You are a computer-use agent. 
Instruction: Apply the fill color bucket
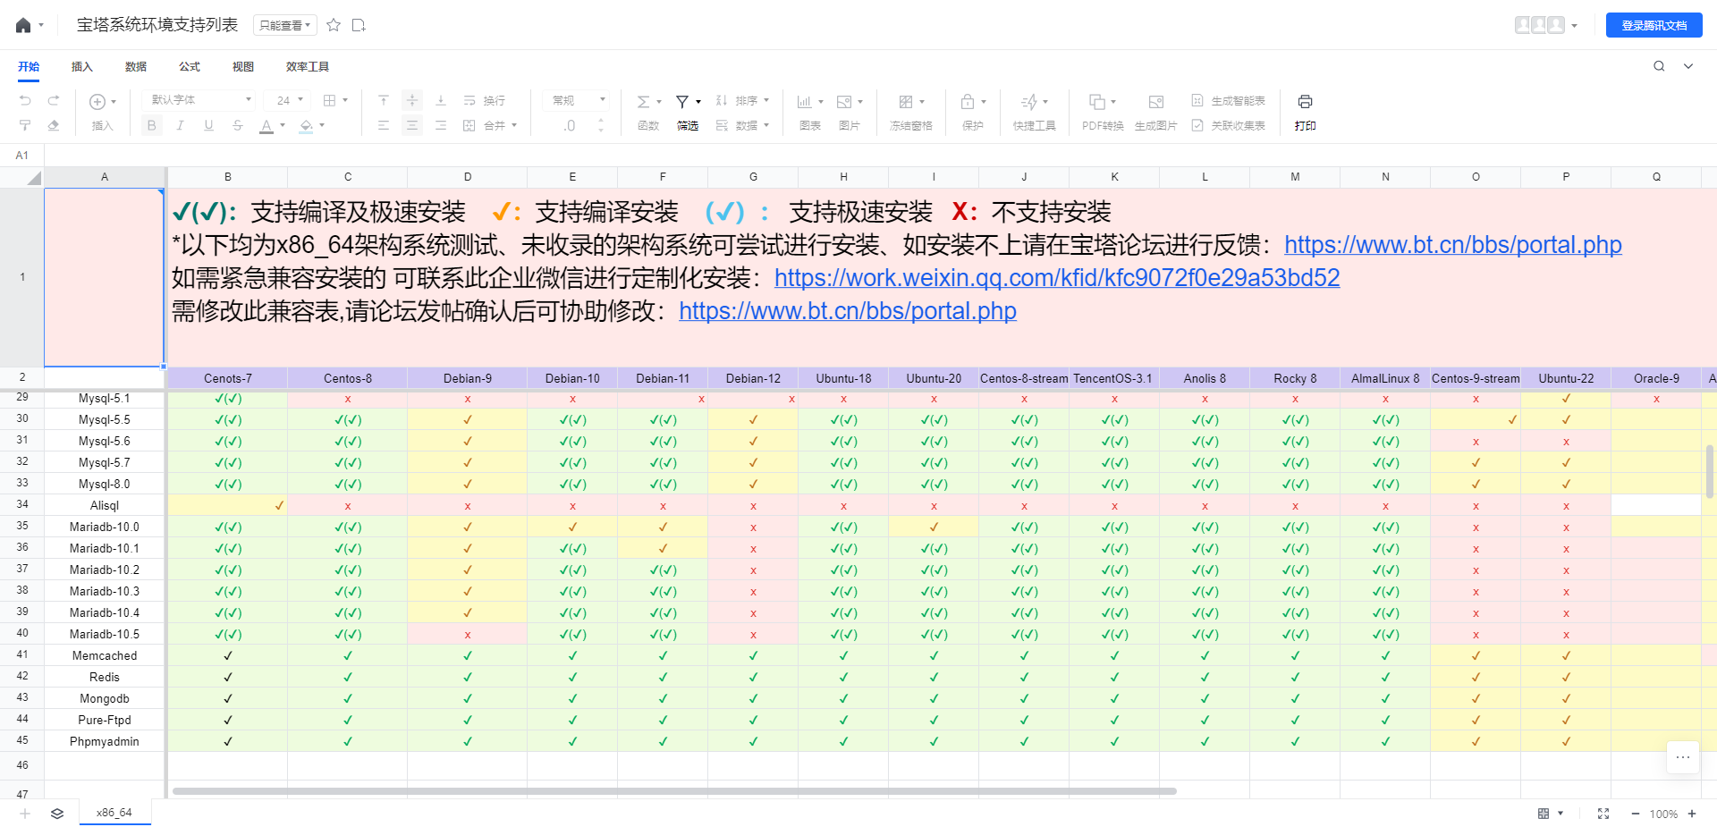tap(307, 126)
